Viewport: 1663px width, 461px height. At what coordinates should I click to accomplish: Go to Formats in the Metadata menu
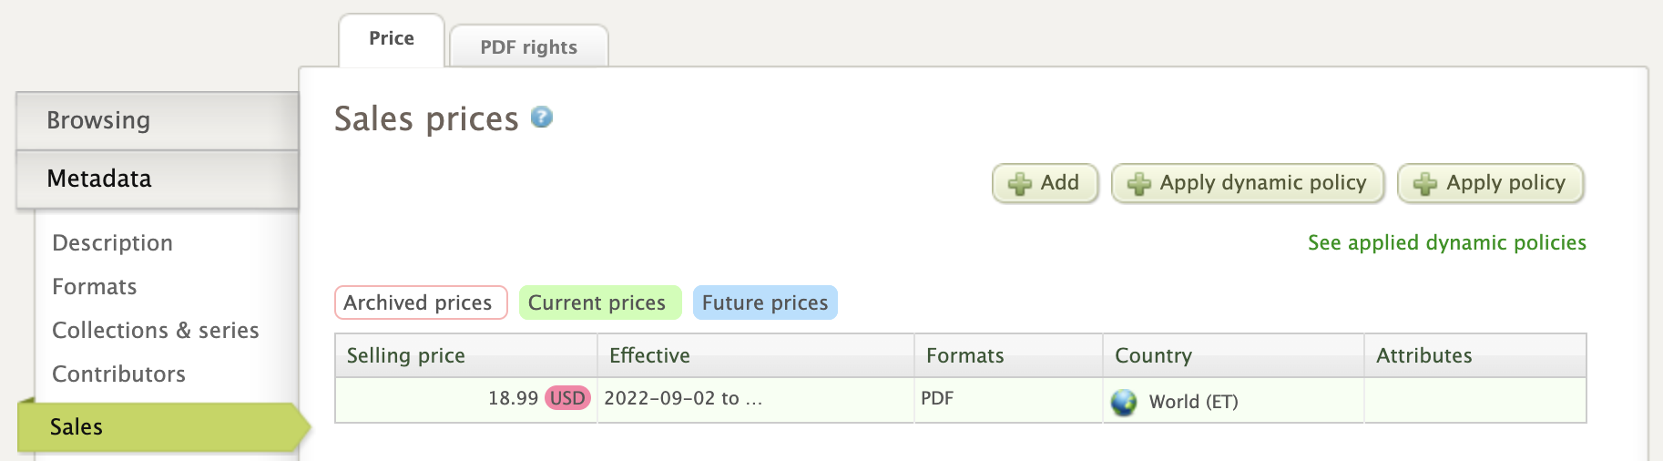click(x=95, y=287)
